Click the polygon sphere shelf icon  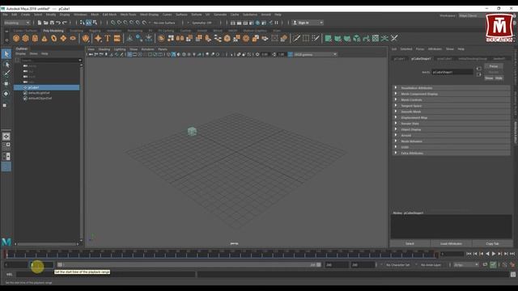[16, 39]
